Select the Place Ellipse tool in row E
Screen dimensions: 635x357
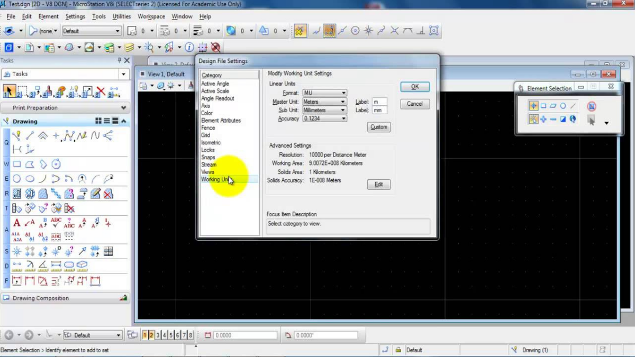[30, 179]
